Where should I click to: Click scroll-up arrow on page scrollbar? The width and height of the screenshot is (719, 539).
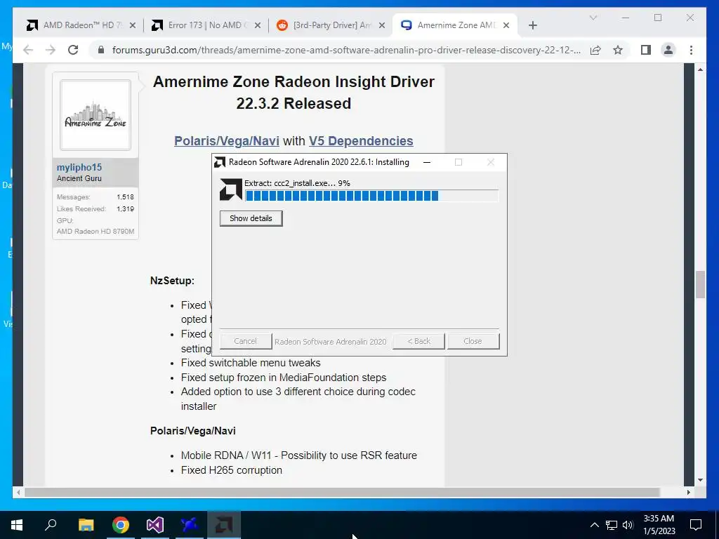coord(700,69)
